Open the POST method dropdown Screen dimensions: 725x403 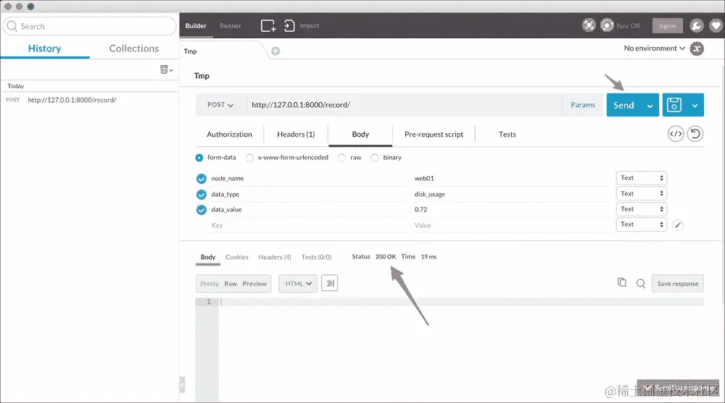[x=220, y=105]
